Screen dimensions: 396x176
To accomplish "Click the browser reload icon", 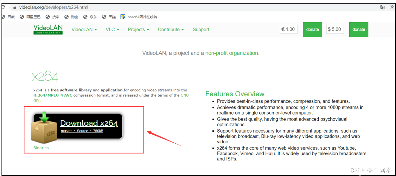I will tap(3, 7).
